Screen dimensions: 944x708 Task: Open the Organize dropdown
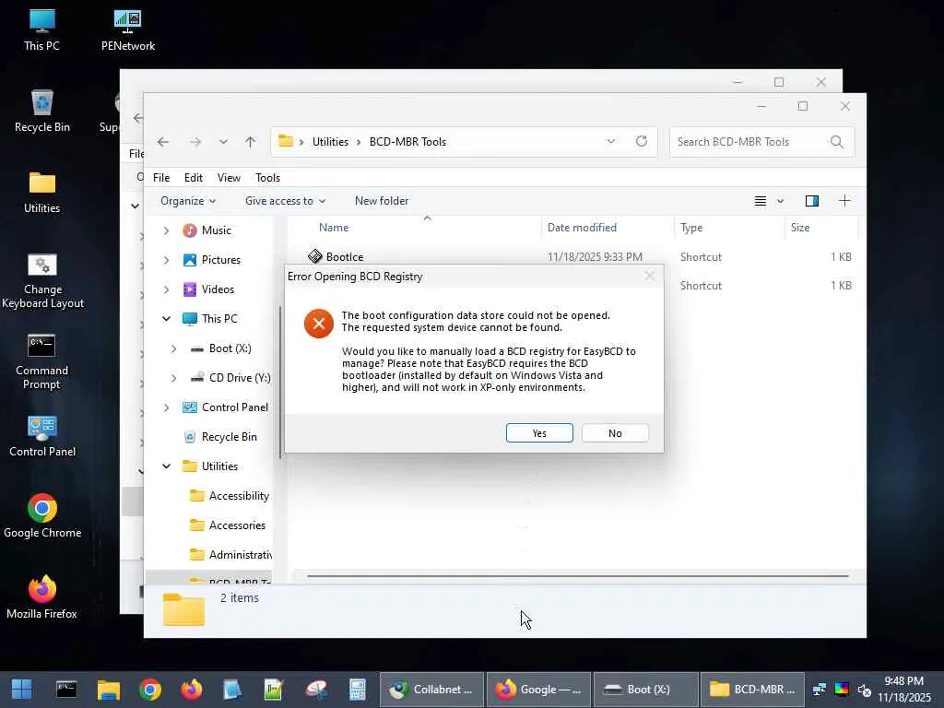tap(188, 200)
